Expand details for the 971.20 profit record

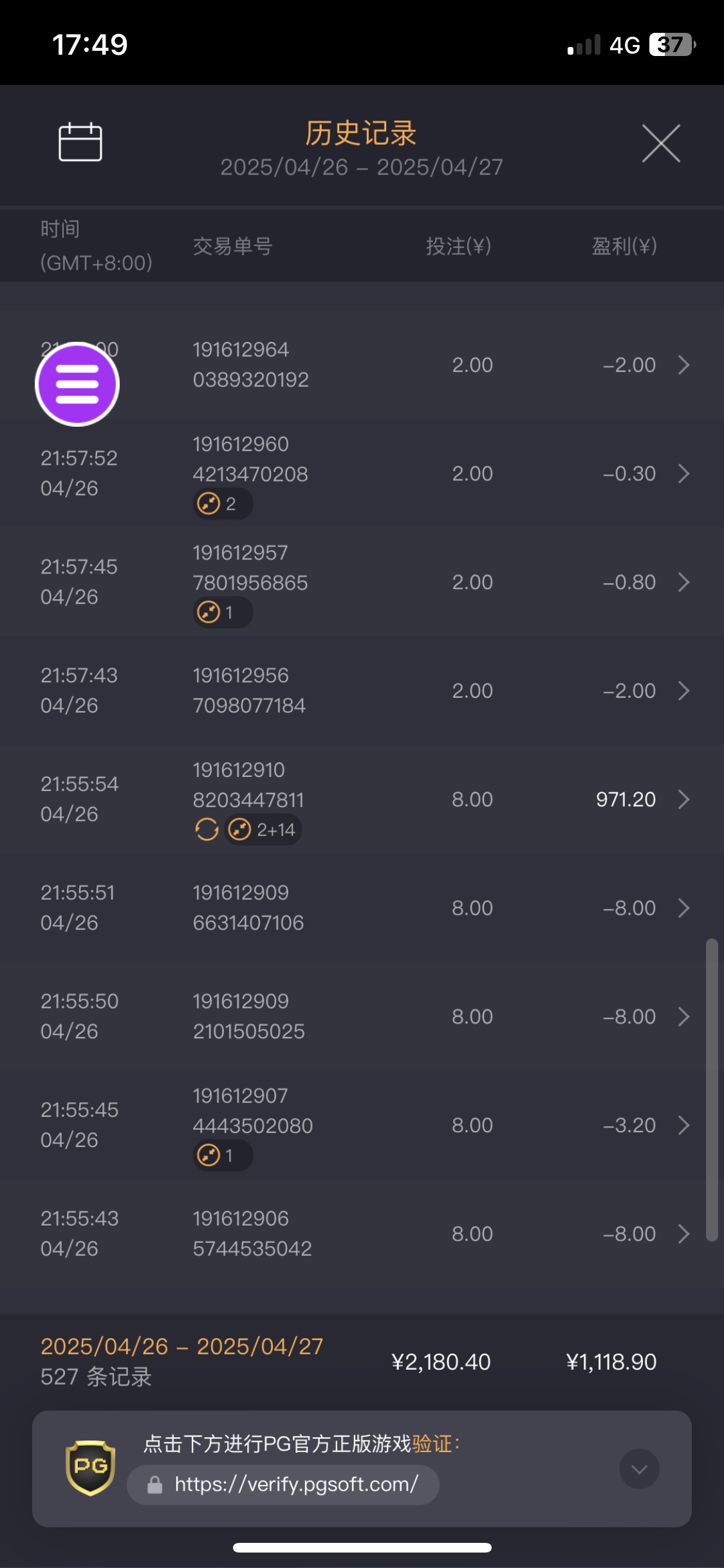(x=684, y=799)
